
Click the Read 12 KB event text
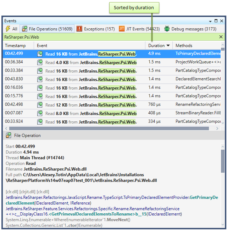(x=91, y=105)
